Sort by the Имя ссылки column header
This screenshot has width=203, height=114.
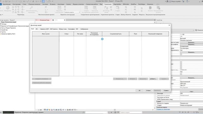click(x=46, y=34)
